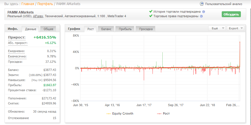Click the balance value $3877.43
This screenshot has width=251, height=125.
(50, 70)
